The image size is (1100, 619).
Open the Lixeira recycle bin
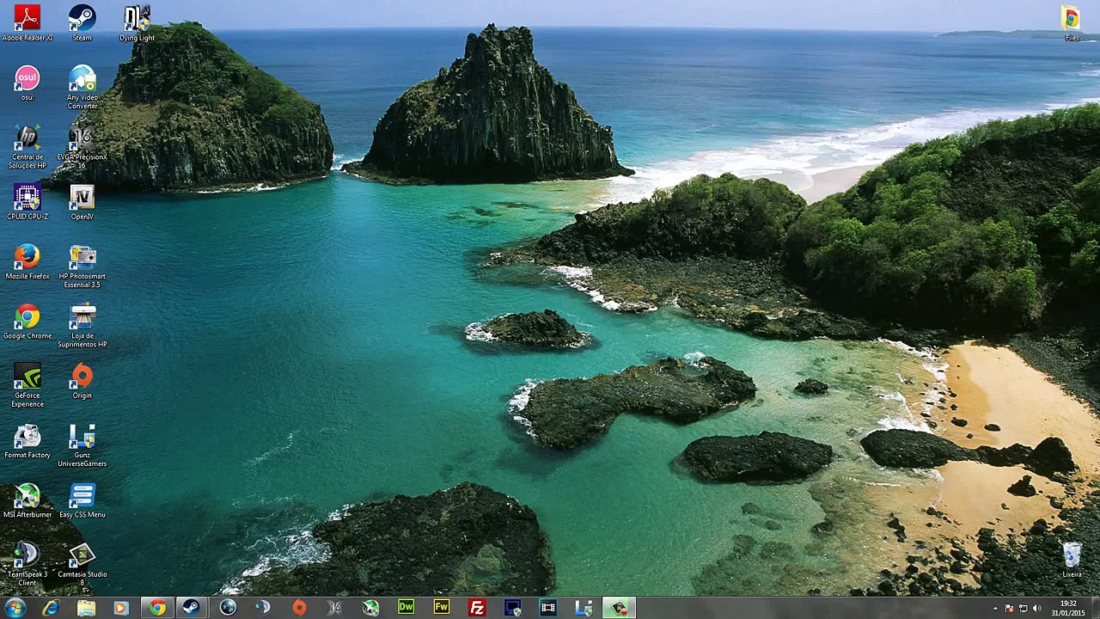[x=1072, y=555]
